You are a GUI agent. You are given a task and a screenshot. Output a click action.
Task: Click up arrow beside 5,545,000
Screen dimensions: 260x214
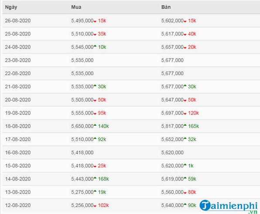(95, 46)
